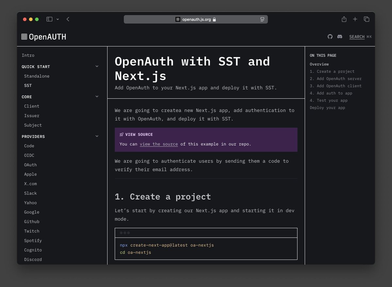Jump to '1. Create a project' section link
The image size is (392, 287).
click(332, 72)
